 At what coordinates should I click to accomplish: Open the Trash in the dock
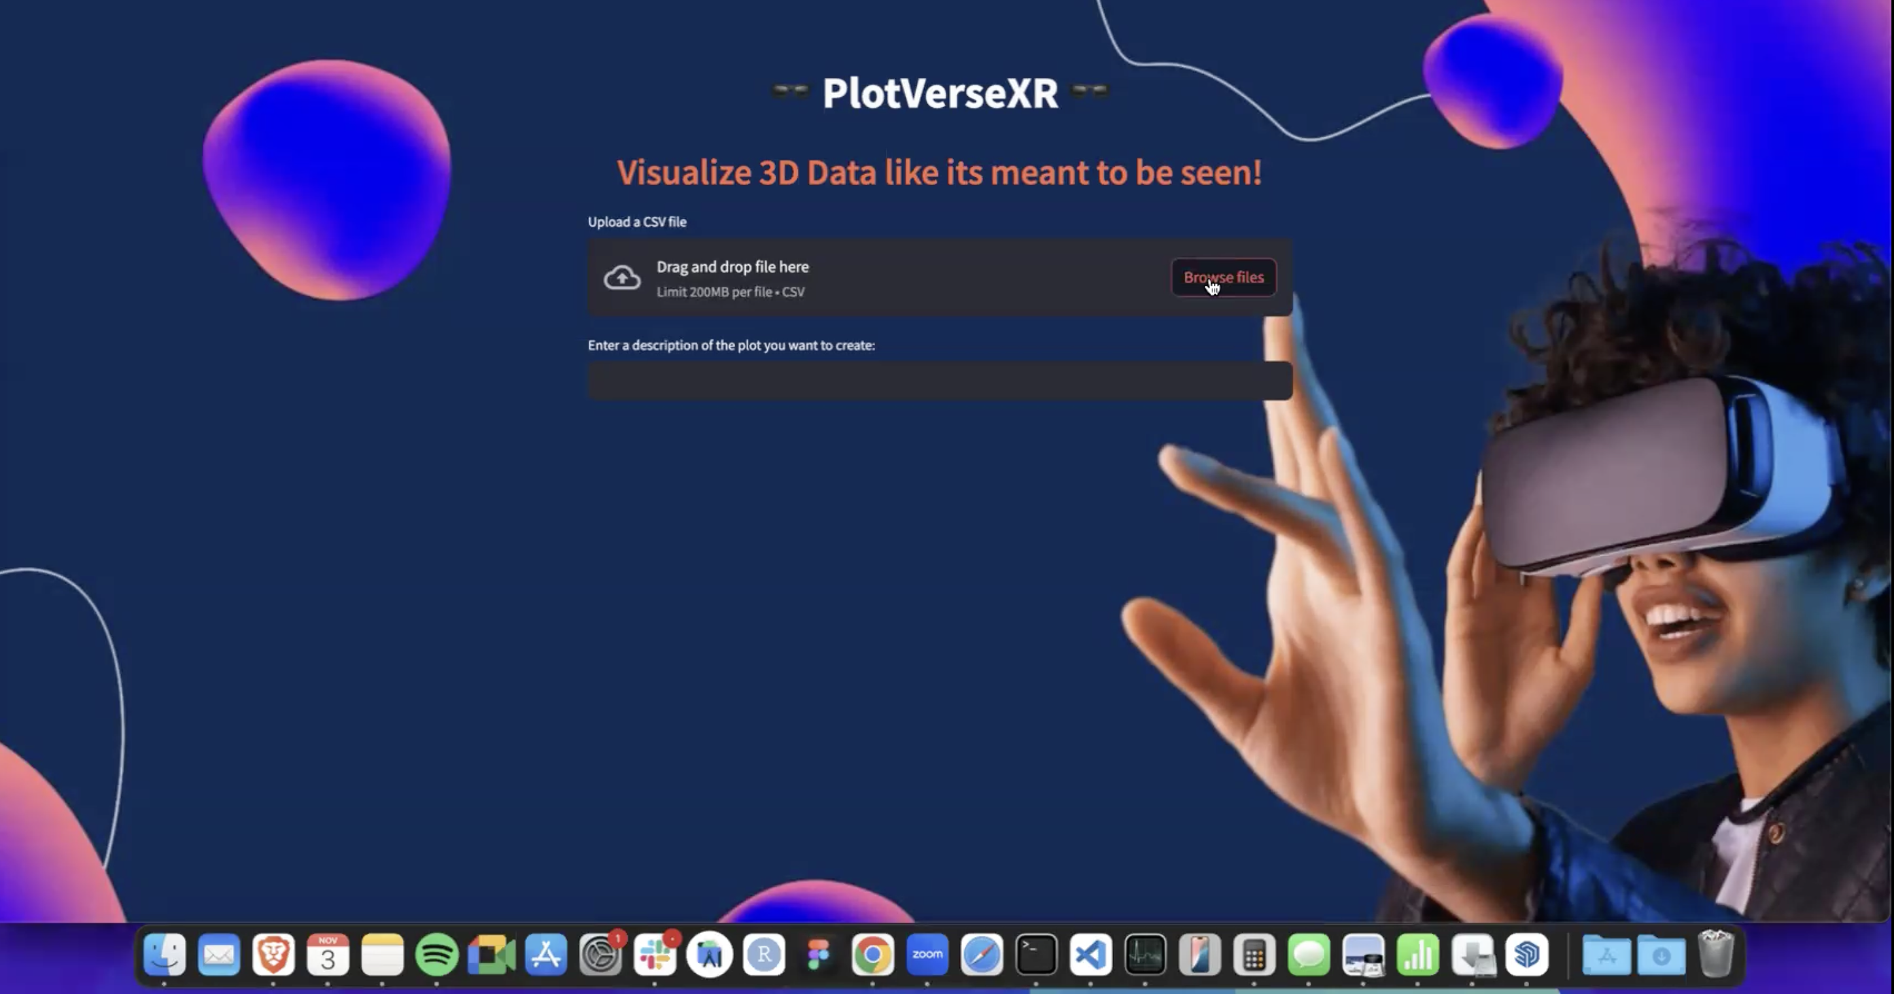(x=1715, y=954)
